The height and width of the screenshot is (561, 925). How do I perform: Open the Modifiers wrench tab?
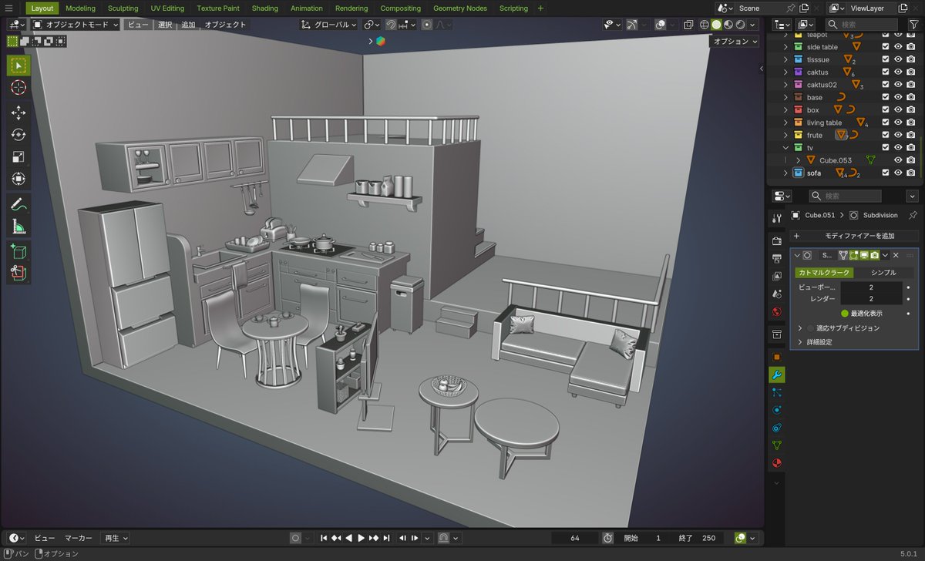click(x=777, y=375)
